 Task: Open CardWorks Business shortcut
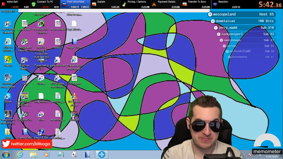click(25, 99)
